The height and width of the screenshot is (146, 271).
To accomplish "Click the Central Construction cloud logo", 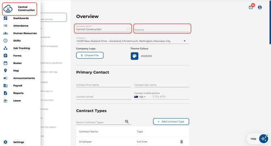I will (8, 9).
